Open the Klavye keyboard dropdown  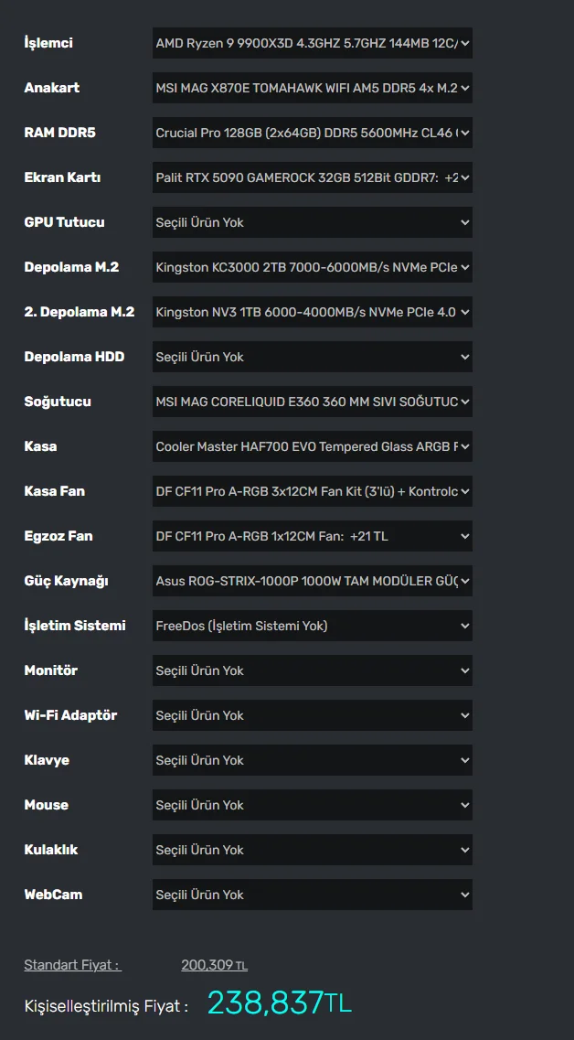coord(312,760)
